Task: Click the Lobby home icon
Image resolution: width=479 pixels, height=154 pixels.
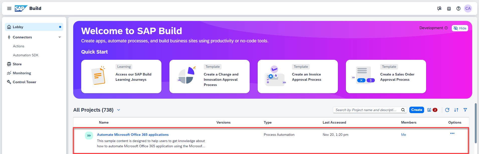Action: coord(9,27)
